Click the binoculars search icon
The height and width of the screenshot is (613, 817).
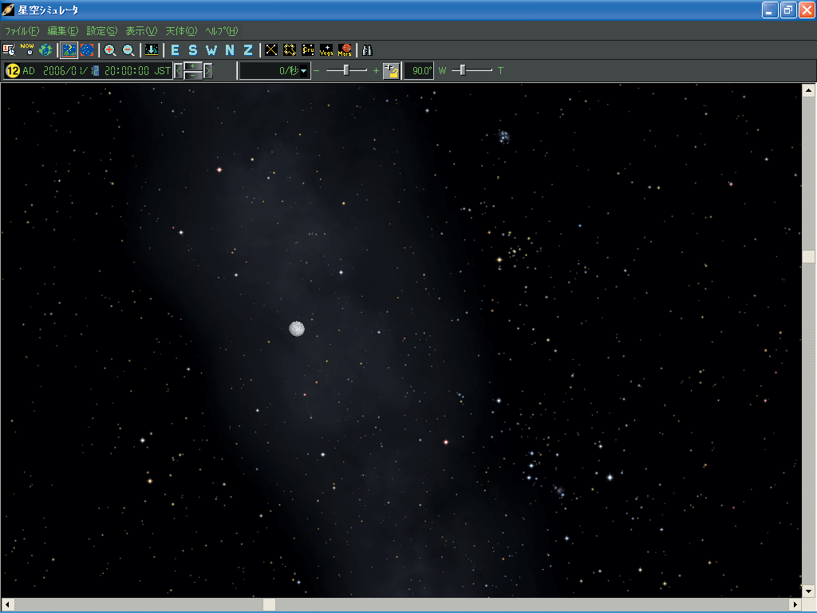pyautogui.click(x=367, y=50)
